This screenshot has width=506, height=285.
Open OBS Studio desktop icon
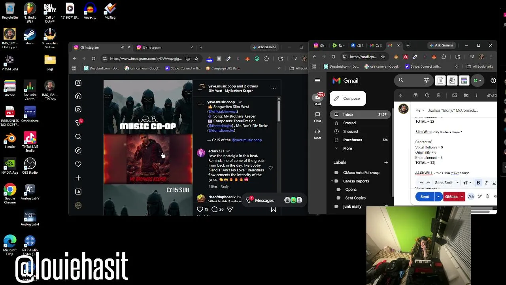[30, 166]
